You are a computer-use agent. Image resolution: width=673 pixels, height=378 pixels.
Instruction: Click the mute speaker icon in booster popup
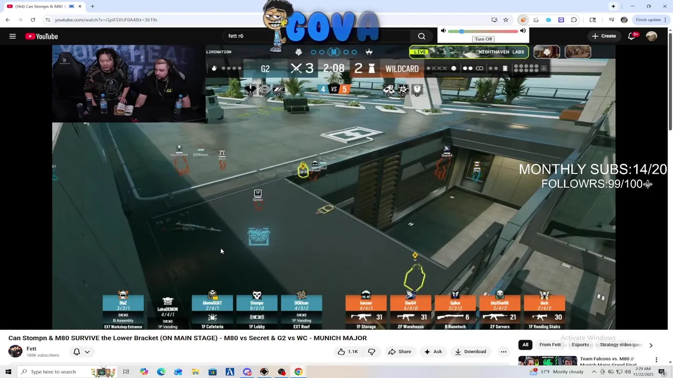pos(443,31)
